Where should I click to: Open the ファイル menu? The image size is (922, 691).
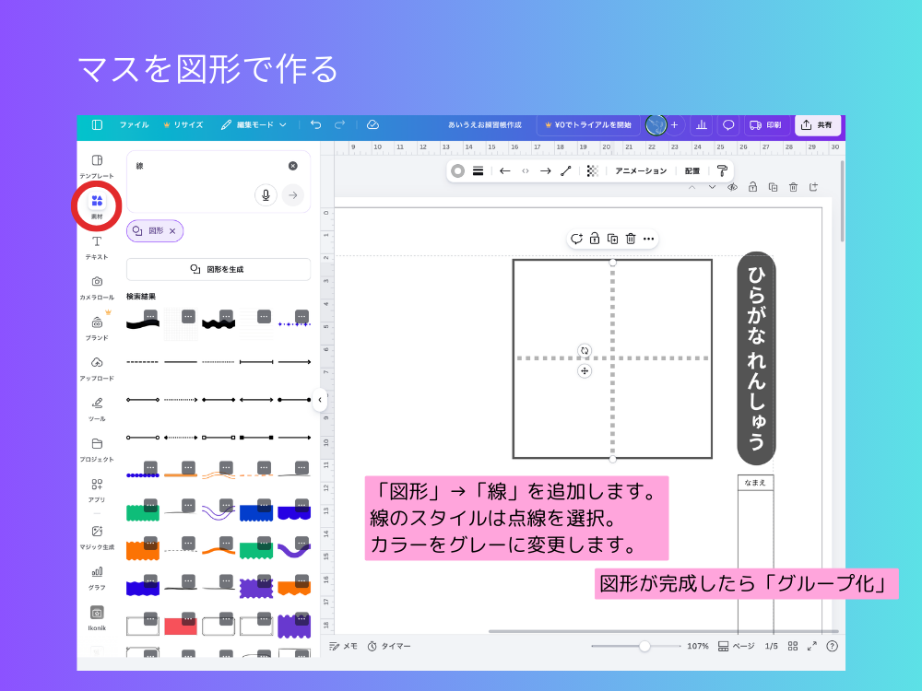135,125
